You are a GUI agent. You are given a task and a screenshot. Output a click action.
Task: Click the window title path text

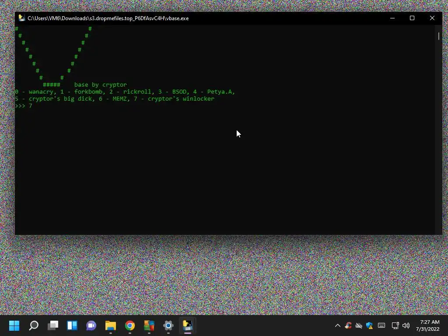[x=108, y=18]
